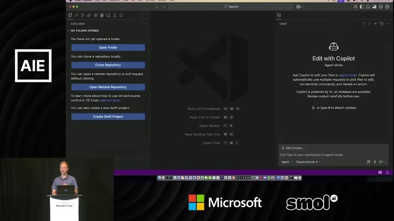Click the paperclip icon near 'type # to attach context'
394x221 pixels.
tap(313, 108)
